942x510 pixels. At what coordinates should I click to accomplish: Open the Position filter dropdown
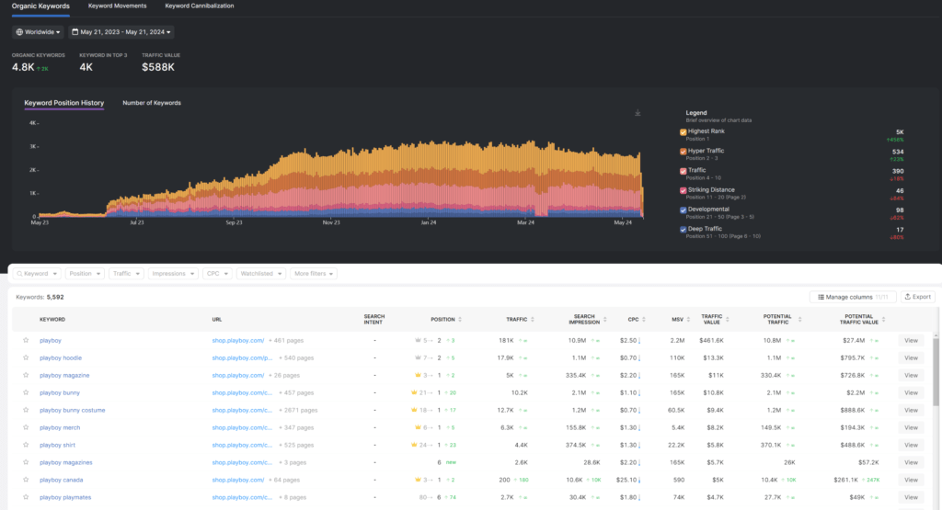85,274
